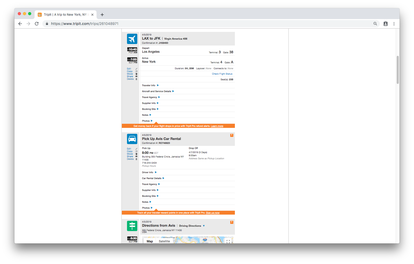Switch the map to Map view
414x264 pixels.
pos(150,241)
